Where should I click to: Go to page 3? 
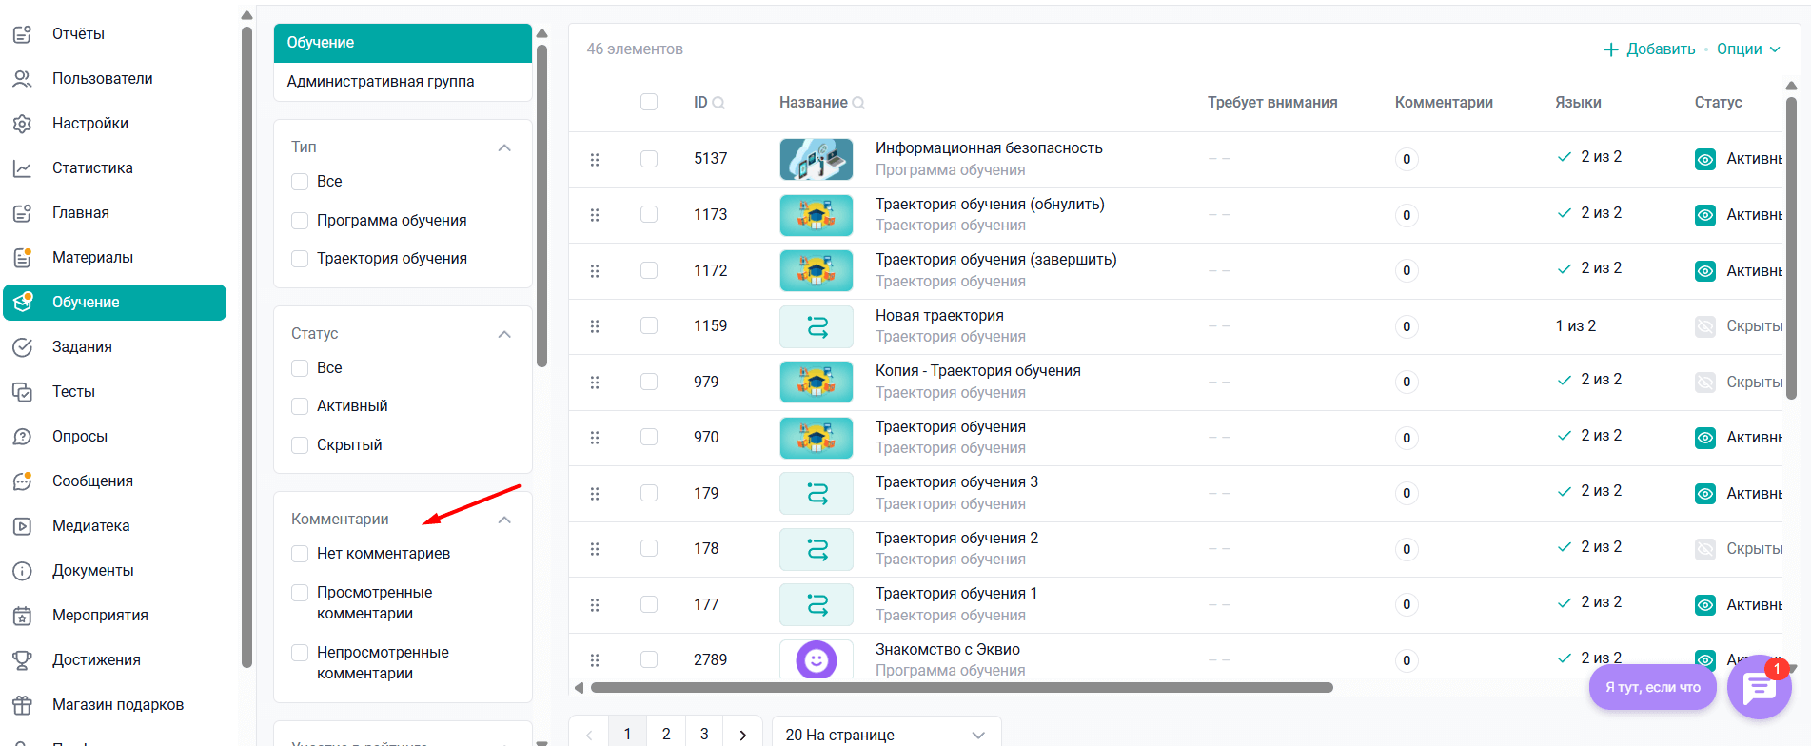coord(704,735)
